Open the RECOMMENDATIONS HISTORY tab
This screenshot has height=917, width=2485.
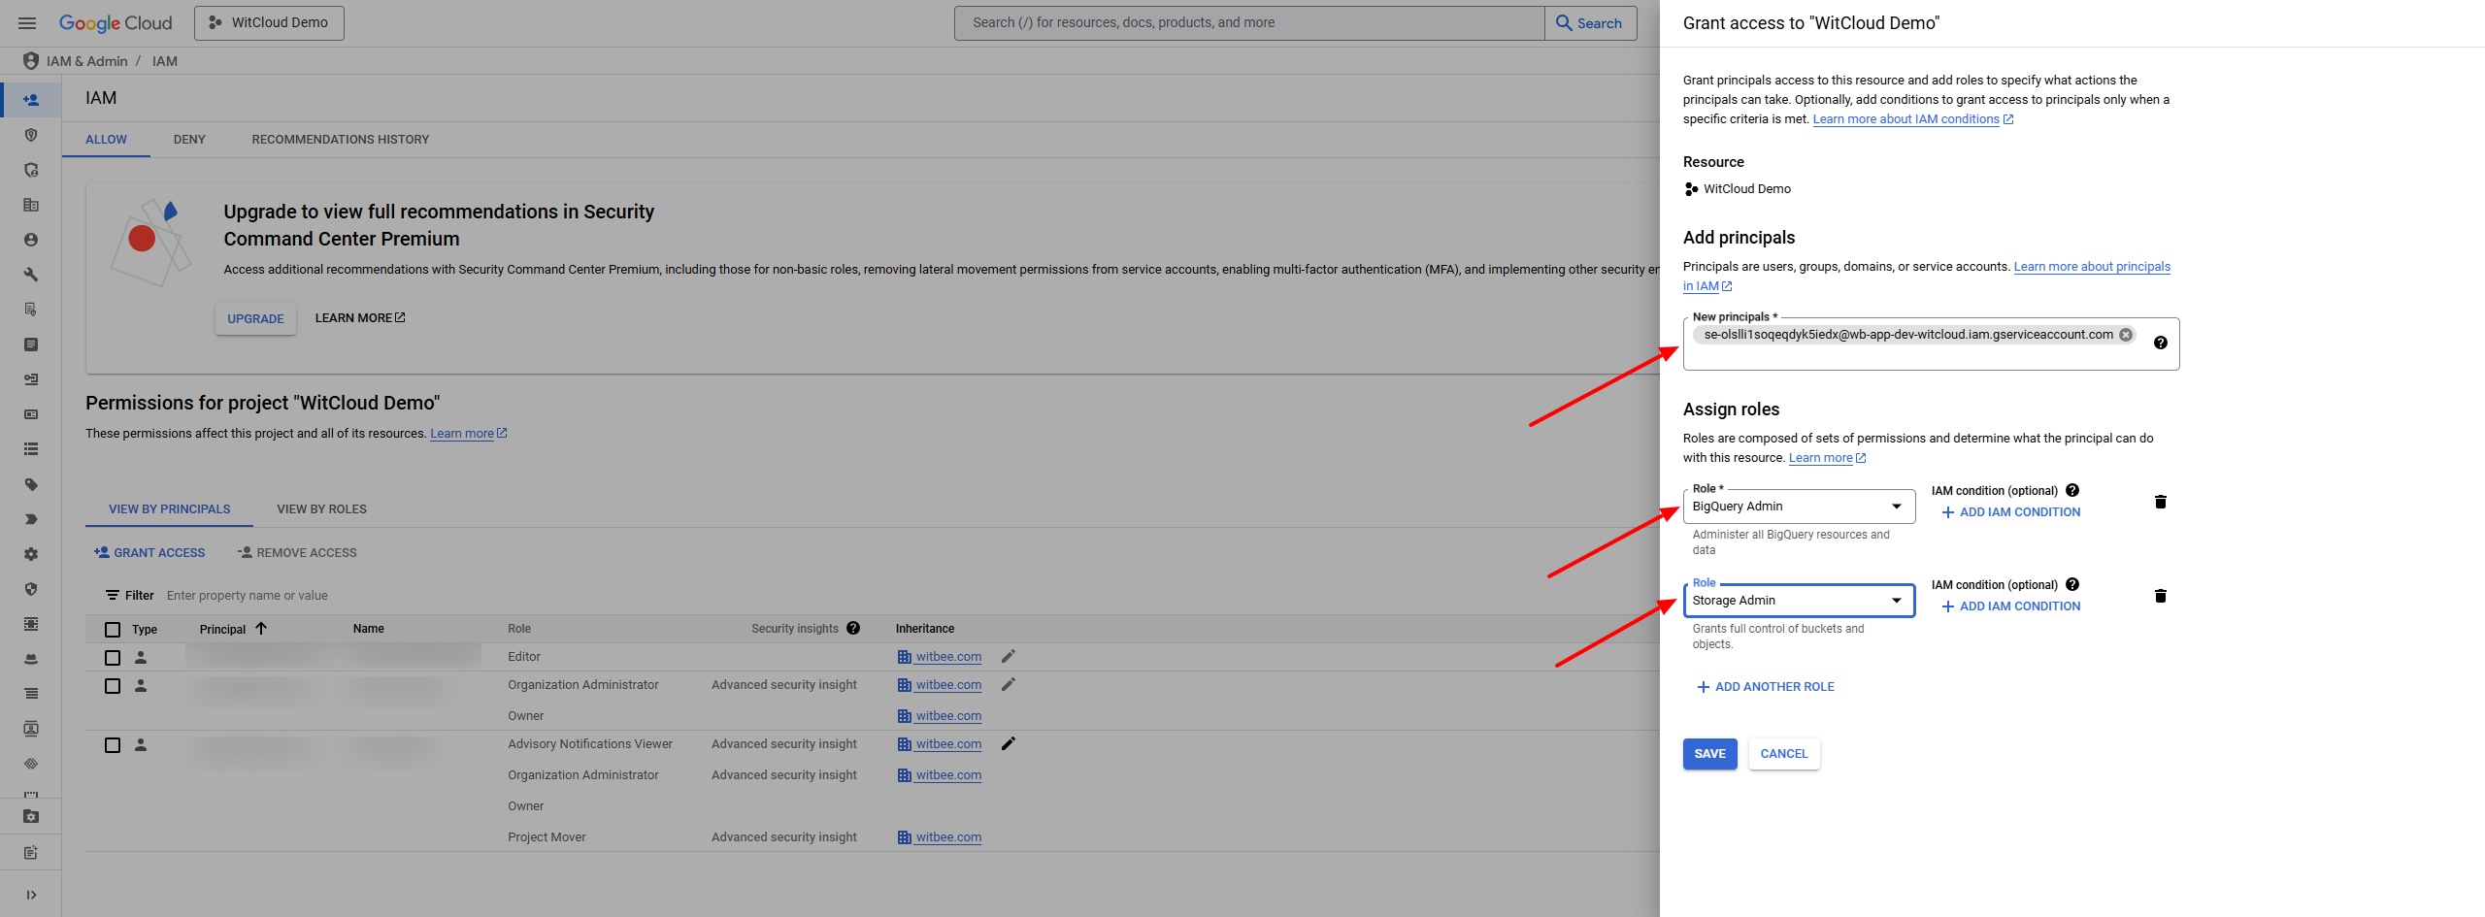click(340, 140)
